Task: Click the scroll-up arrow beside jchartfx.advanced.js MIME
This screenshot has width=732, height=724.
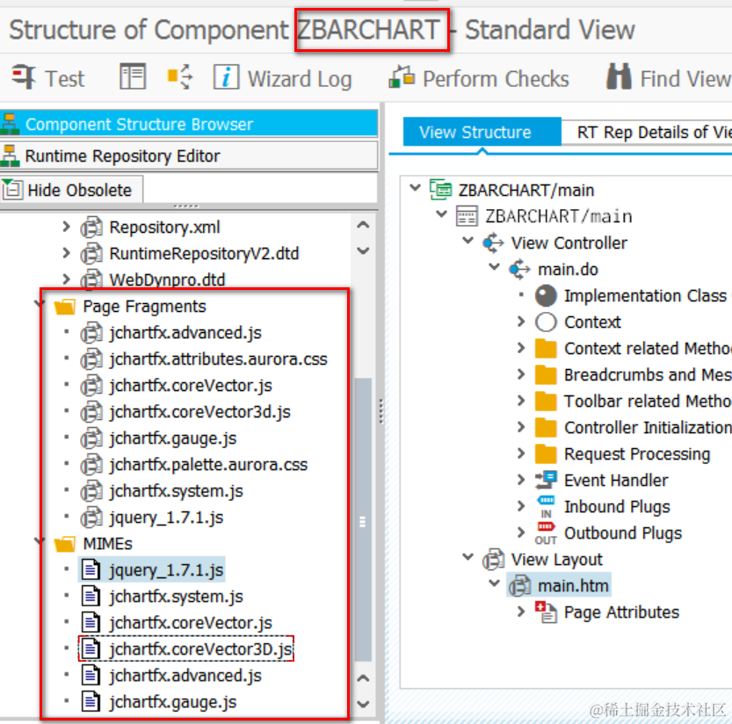Action: pos(363,677)
